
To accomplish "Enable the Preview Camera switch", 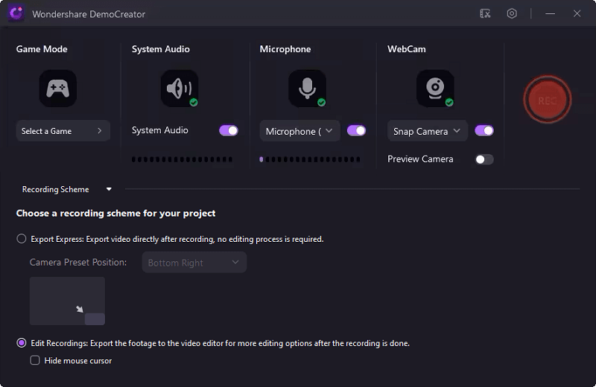I will pyautogui.click(x=484, y=159).
